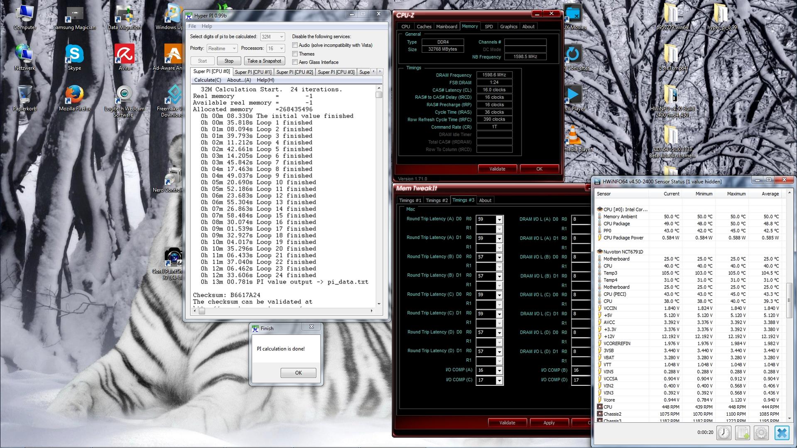
Task: Click the HWiNFO logging file icon
Action: (743, 433)
